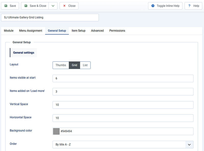Expand the Save & Close dropdown arrow
This screenshot has height=151, width=204.
click(53, 6)
